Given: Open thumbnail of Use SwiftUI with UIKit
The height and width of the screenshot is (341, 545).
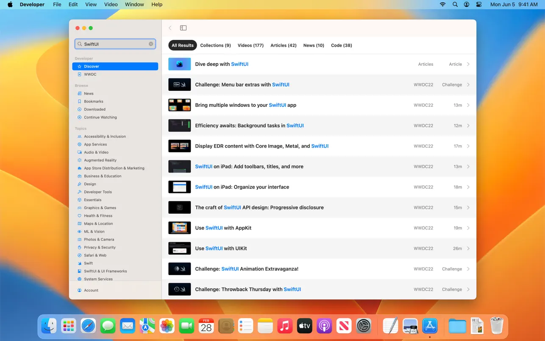Looking at the screenshot, I should 180,249.
